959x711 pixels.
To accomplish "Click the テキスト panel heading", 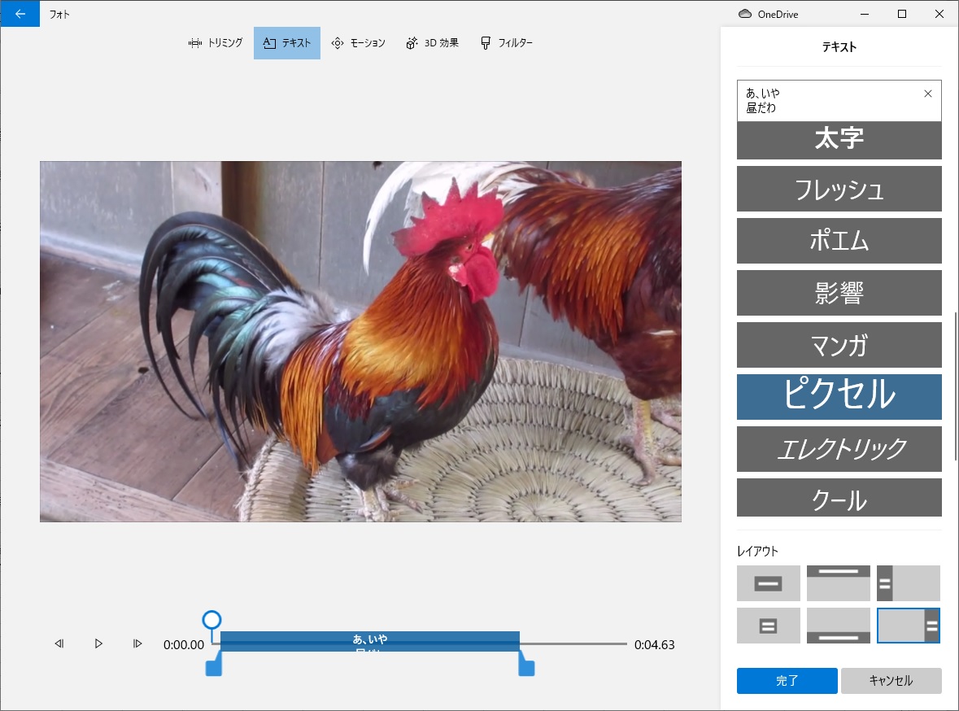I will (x=839, y=47).
